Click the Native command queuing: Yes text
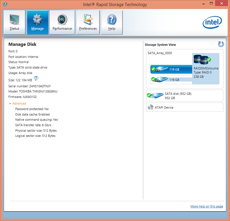Screen dimensions: 230x221 [37, 120]
